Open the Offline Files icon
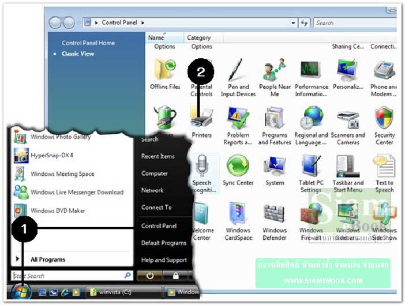Image resolution: width=405 pixels, height=305 pixels. tap(165, 74)
